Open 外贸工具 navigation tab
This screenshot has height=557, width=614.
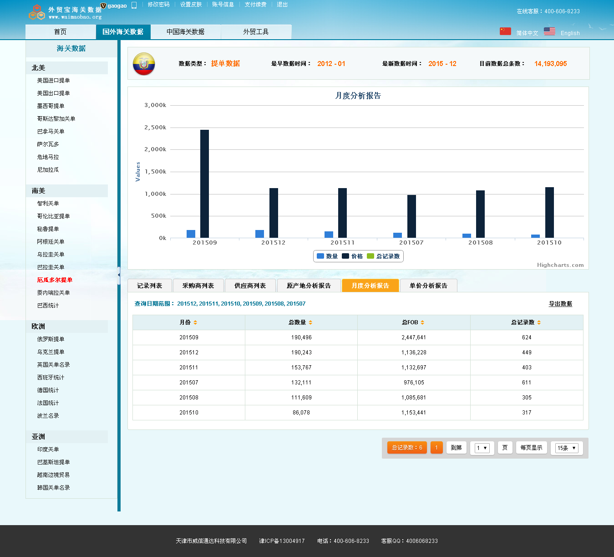[x=256, y=32]
